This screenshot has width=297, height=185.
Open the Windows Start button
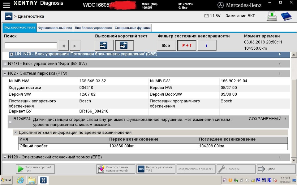coord(6,180)
